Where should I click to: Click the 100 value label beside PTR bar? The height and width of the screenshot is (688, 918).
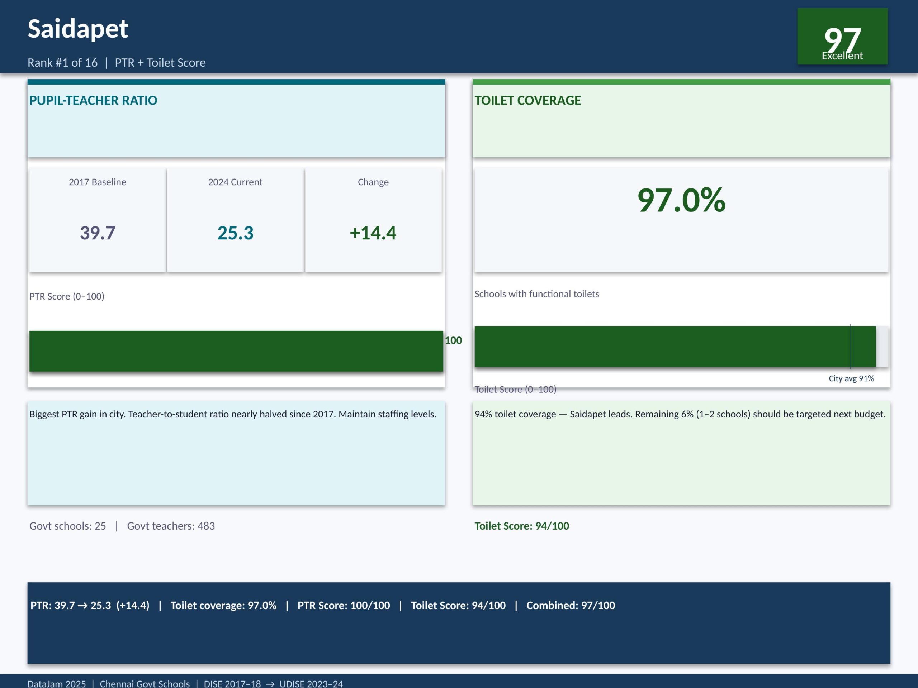click(453, 340)
